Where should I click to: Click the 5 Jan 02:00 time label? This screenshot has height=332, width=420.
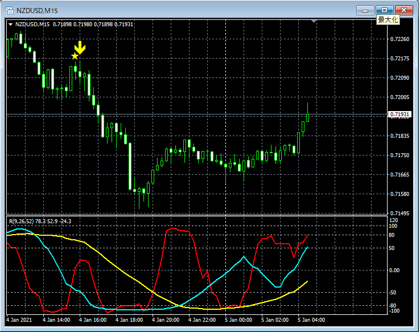pos(275,320)
